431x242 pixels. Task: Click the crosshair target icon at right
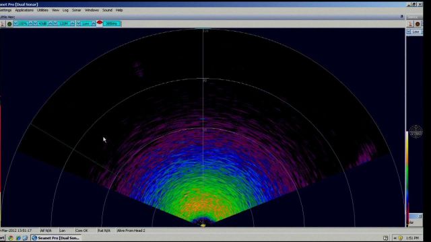[416, 132]
